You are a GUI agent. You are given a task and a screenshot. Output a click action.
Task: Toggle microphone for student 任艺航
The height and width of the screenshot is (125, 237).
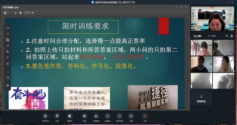coord(232,53)
